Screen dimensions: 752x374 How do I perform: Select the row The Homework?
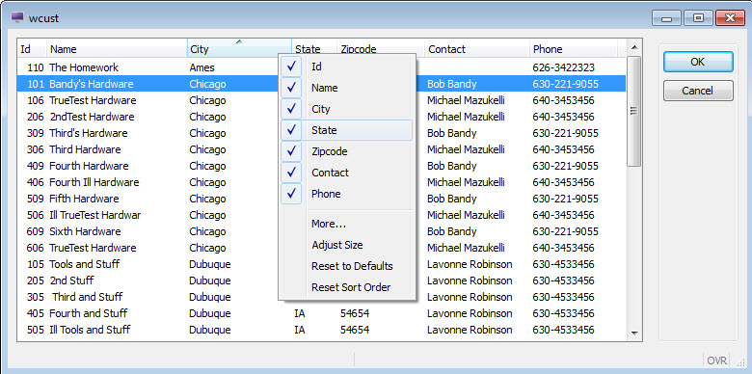(x=321, y=67)
